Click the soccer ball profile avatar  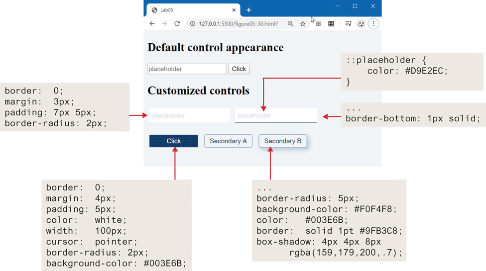tap(361, 24)
